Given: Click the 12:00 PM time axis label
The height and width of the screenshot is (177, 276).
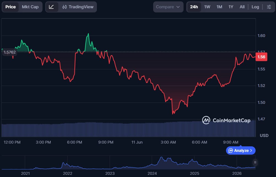Looking at the screenshot, I should (12, 142).
